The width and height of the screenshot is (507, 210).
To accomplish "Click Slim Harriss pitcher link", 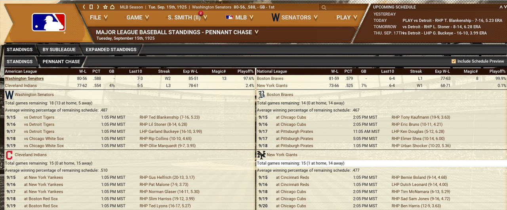I will click(x=167, y=199).
